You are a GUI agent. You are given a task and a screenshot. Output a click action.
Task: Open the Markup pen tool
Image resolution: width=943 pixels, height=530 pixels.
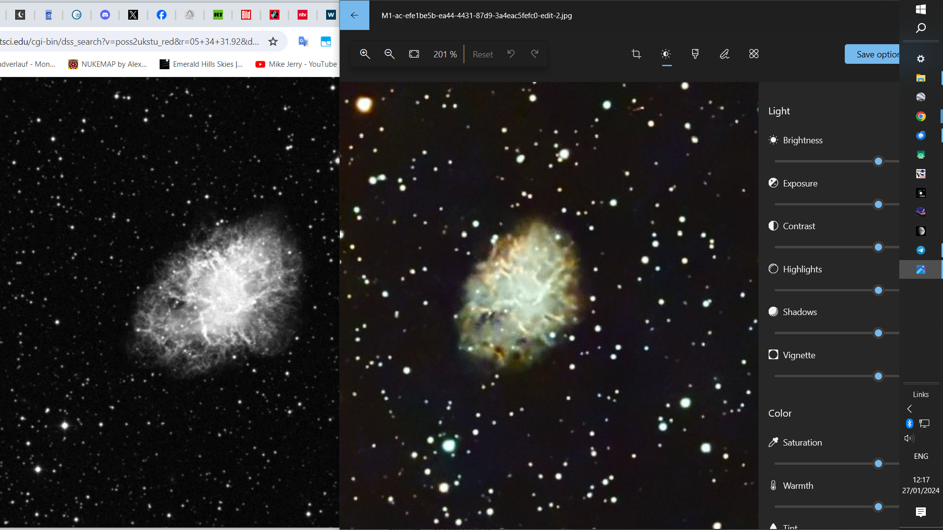tap(724, 54)
